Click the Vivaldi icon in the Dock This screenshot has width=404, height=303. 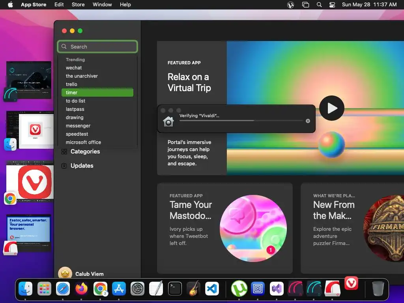(x=352, y=283)
